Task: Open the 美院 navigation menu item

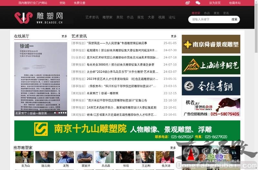Action: [x=120, y=17]
